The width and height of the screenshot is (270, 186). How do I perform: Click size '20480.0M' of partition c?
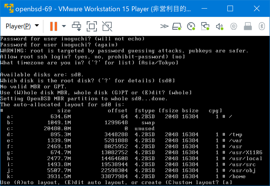click(57, 129)
